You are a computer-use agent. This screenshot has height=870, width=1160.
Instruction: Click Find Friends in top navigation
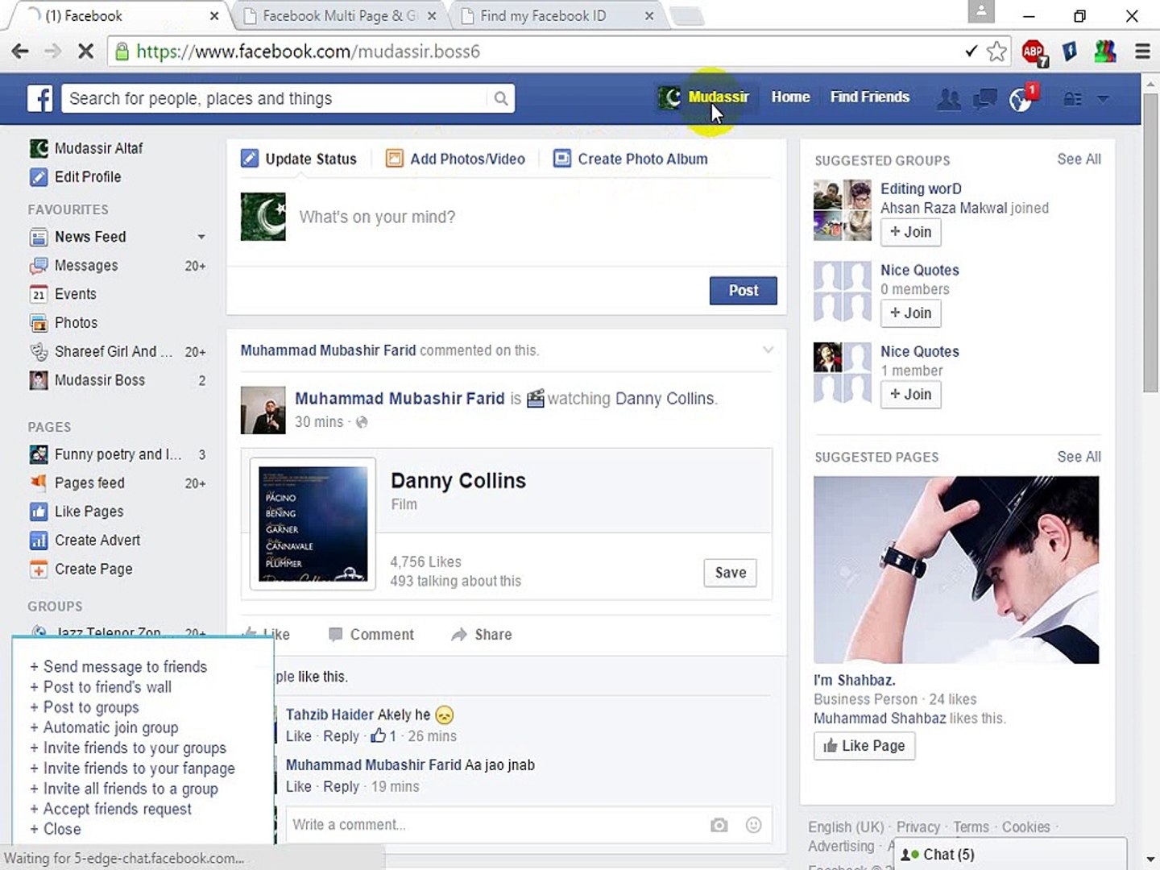coord(870,97)
